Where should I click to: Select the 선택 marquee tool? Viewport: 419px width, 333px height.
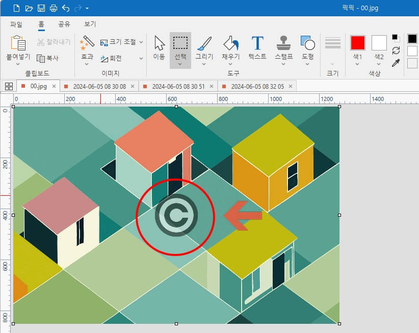tap(180, 47)
